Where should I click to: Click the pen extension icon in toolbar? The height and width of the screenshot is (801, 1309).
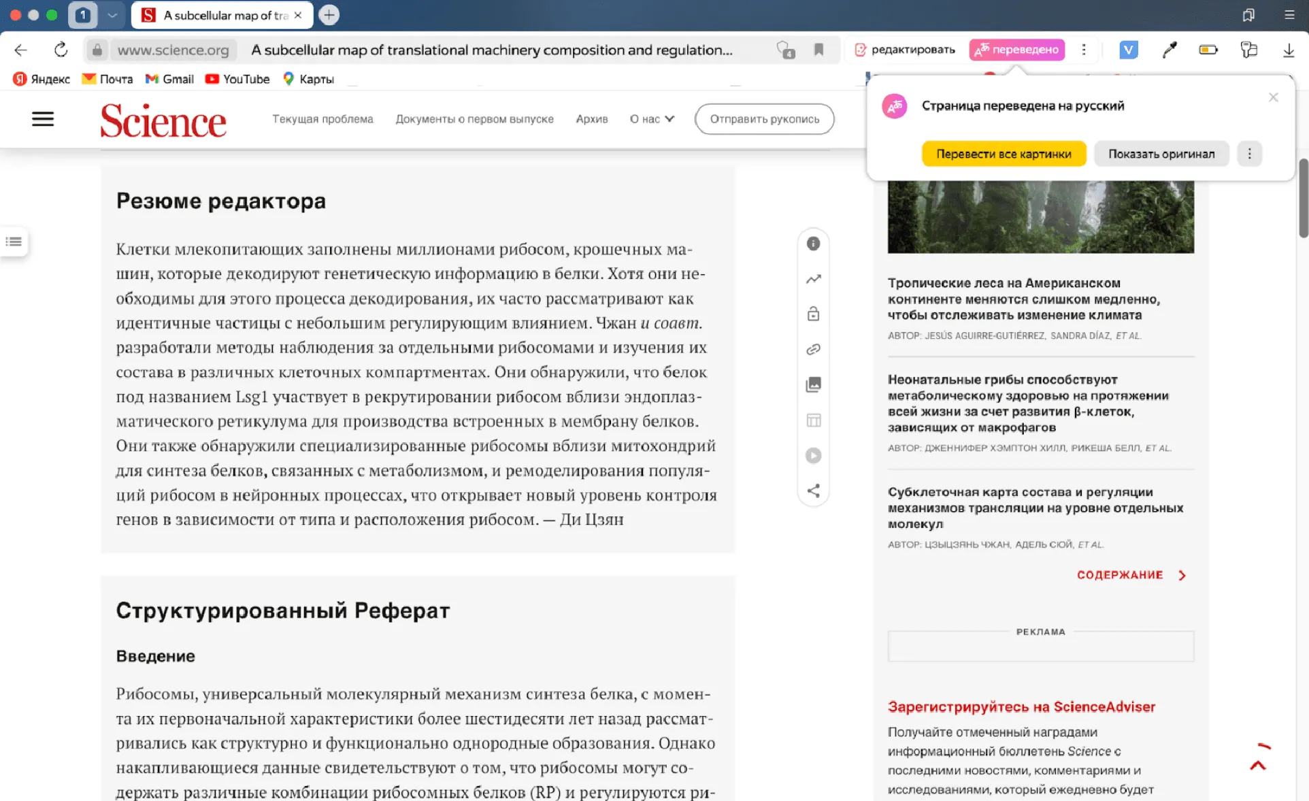pos(1169,50)
